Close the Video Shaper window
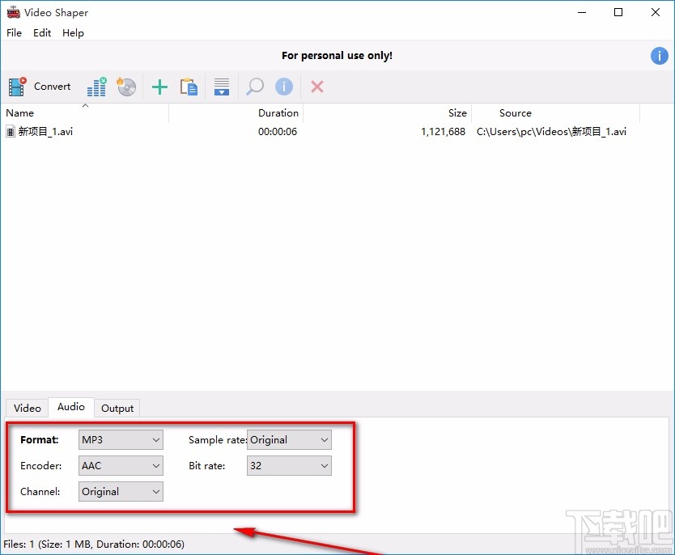The image size is (675, 555). (656, 12)
